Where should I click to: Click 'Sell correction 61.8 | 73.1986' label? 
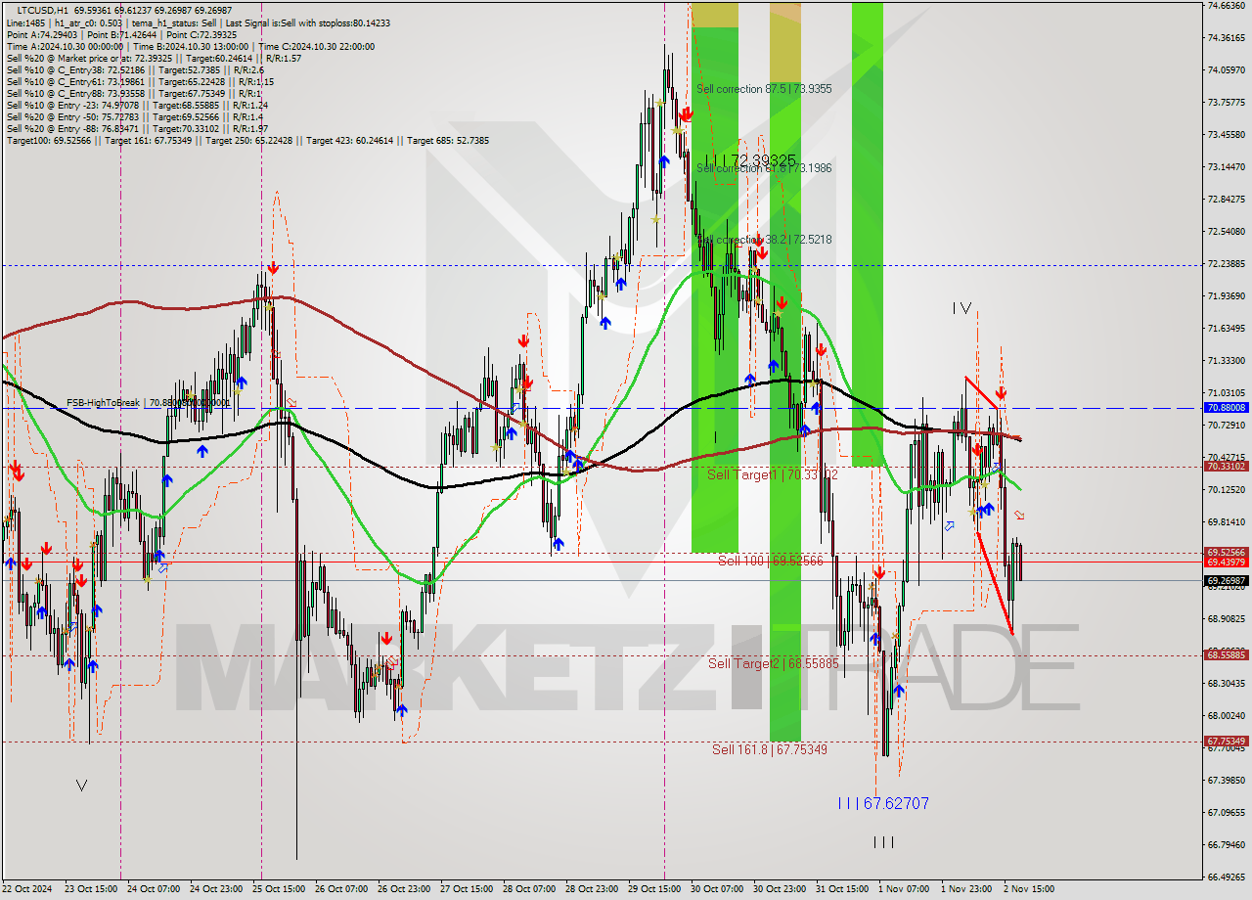coord(764,168)
